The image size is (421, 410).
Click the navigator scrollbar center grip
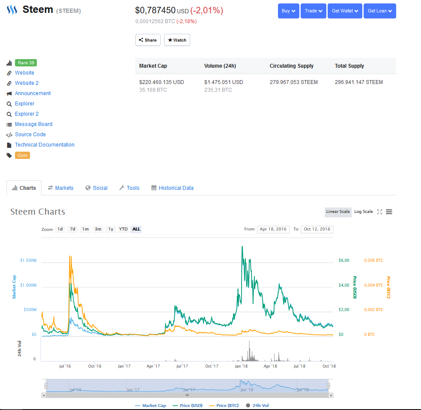(x=187, y=395)
